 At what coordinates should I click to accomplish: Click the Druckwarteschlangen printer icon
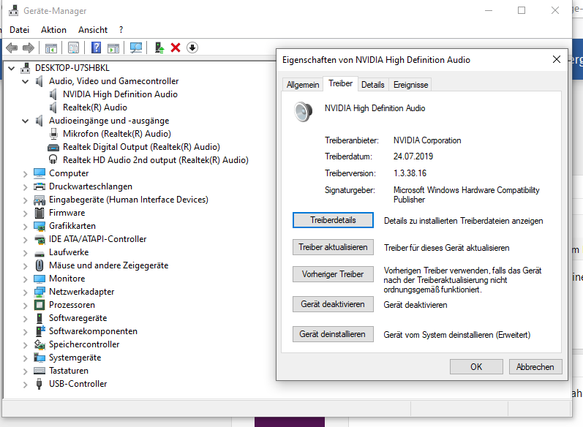point(40,186)
